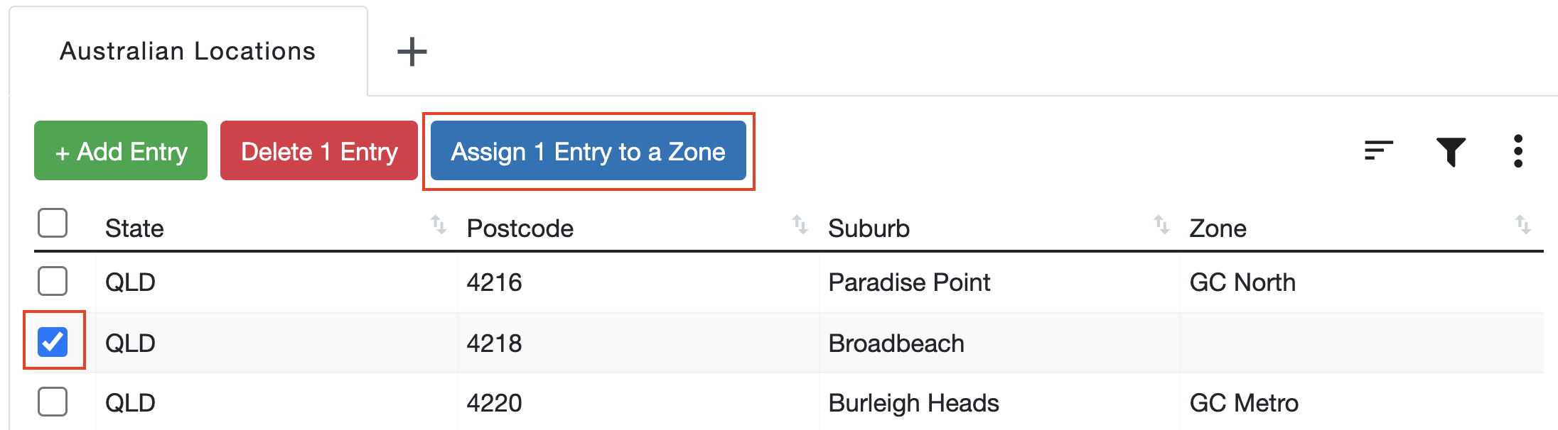Image resolution: width=1558 pixels, height=430 pixels.
Task: Toggle the select-all checkbox in the header
Action: [x=53, y=223]
